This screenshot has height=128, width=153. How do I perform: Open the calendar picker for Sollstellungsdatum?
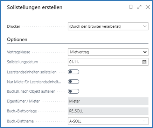[x=144, y=62]
